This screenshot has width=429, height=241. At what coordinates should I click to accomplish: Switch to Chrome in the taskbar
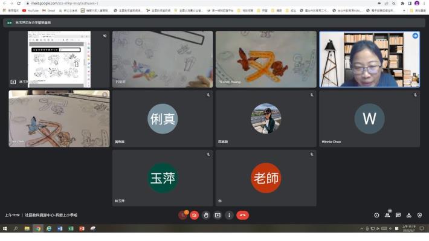[38, 228]
